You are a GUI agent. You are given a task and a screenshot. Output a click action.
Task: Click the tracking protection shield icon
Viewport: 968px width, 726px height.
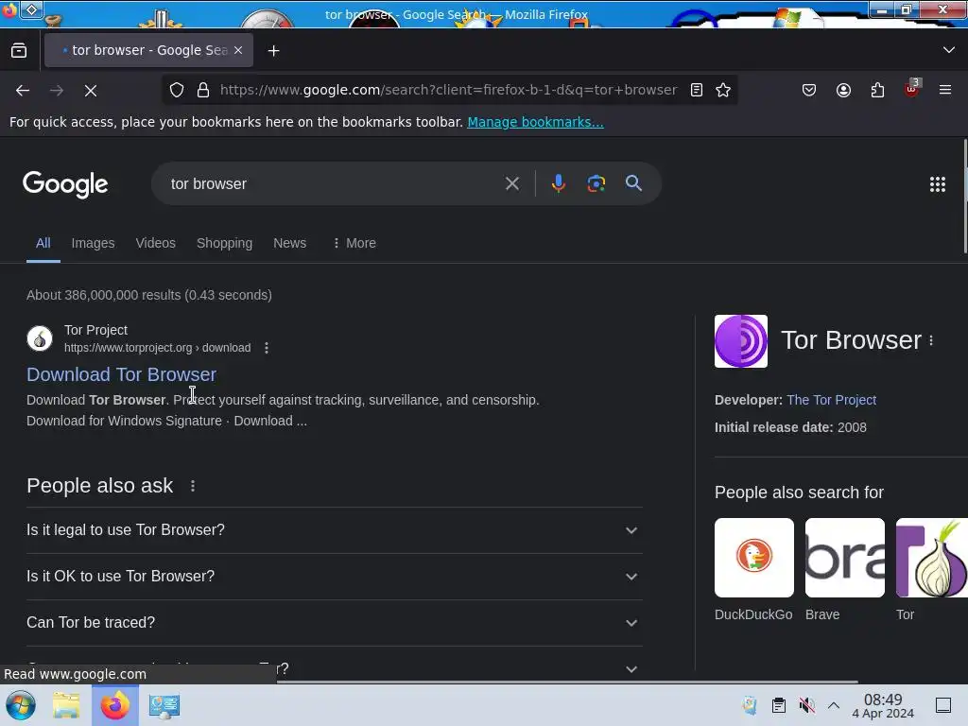(177, 90)
